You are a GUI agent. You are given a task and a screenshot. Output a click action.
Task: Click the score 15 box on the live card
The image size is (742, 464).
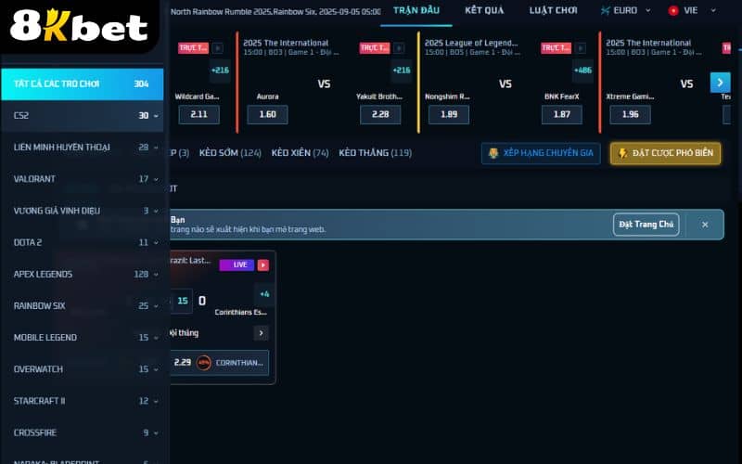pyautogui.click(x=183, y=301)
